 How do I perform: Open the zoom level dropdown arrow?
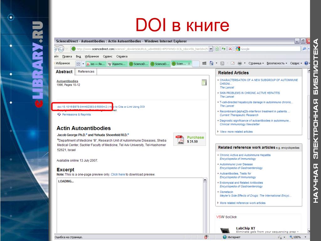[305, 237]
